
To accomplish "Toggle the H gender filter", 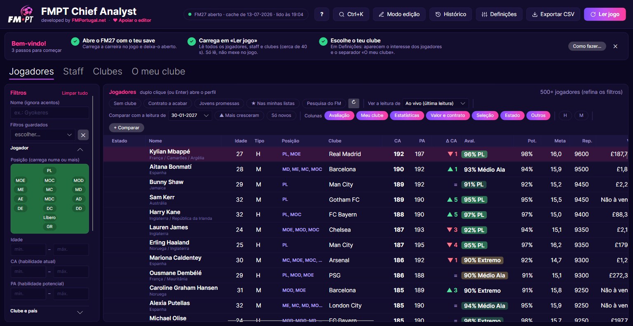I will click(x=565, y=116).
